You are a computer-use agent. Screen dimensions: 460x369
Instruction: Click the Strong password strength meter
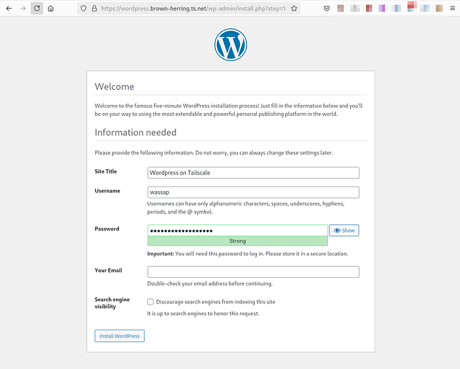[x=238, y=241]
